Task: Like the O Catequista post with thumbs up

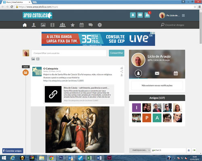Action: (122, 68)
